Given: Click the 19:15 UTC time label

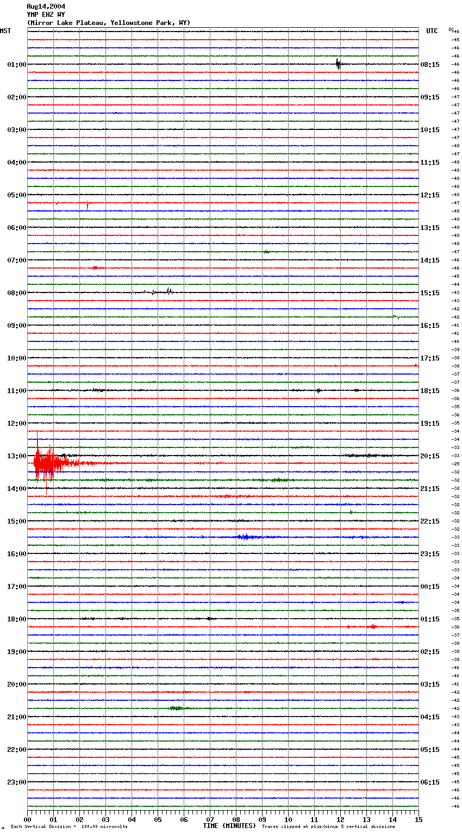Looking at the screenshot, I should tap(430, 424).
